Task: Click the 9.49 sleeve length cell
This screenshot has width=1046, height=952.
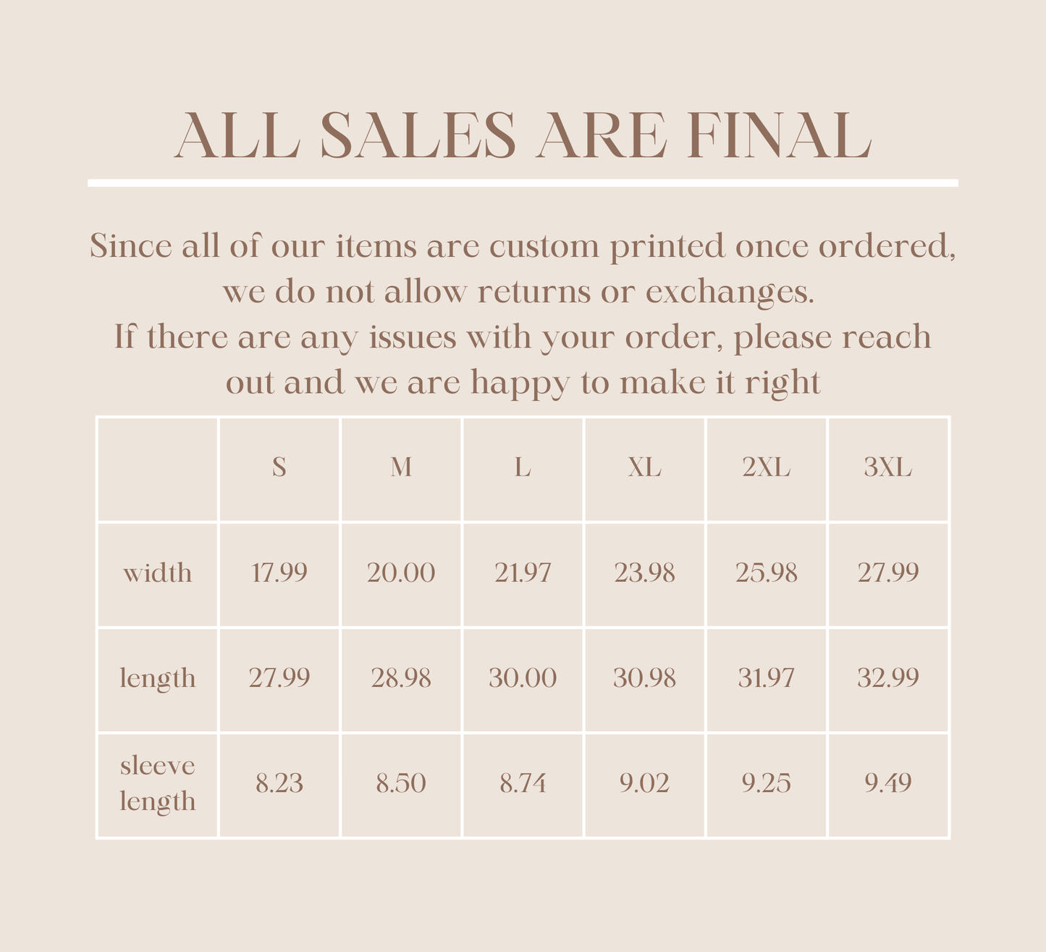Action: 887,783
